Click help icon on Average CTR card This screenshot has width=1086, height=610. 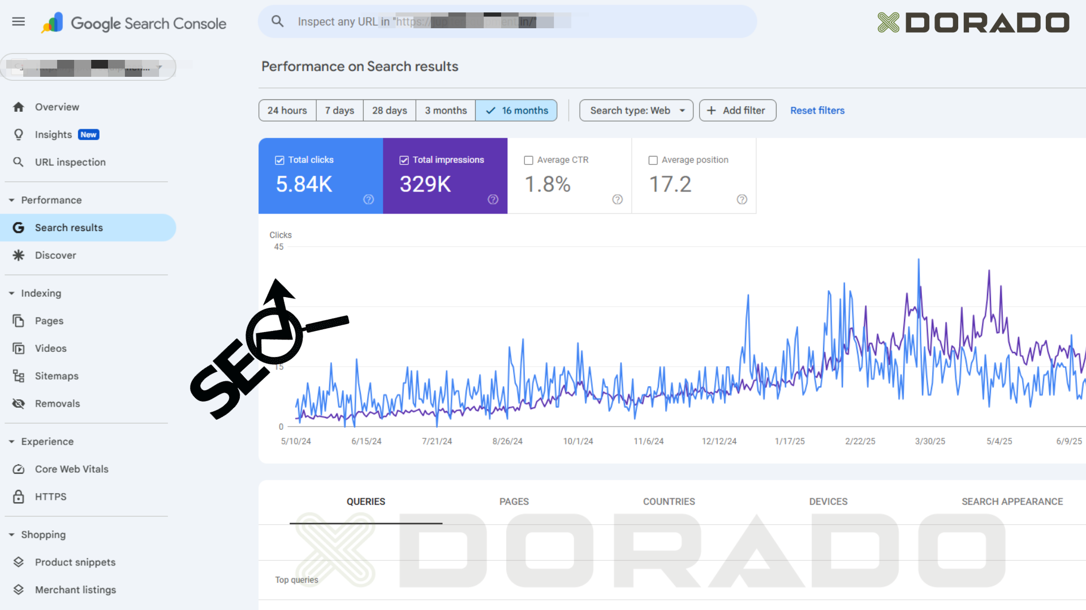(618, 199)
